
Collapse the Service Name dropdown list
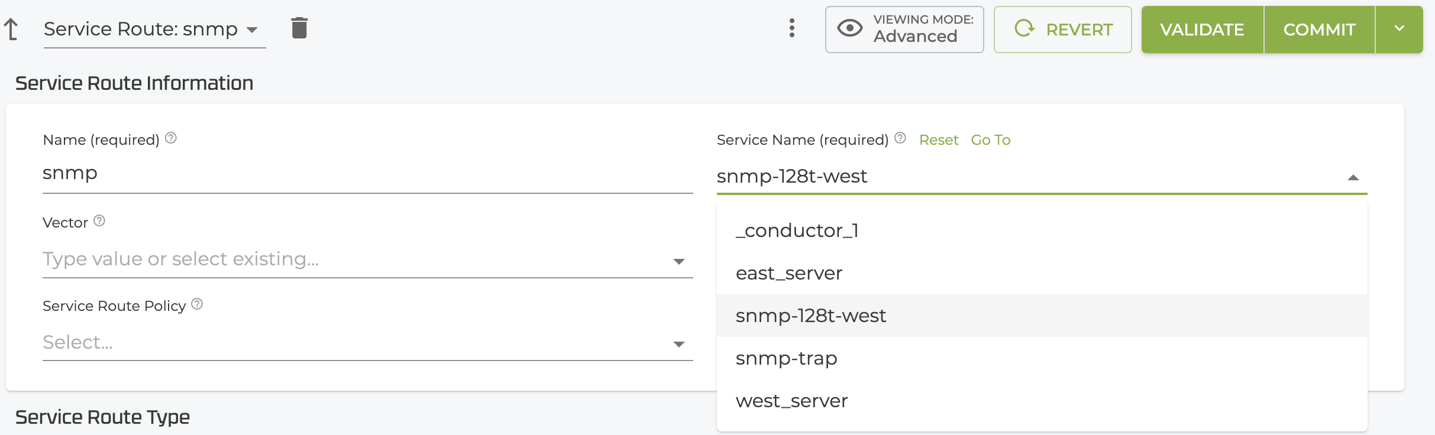[1353, 177]
